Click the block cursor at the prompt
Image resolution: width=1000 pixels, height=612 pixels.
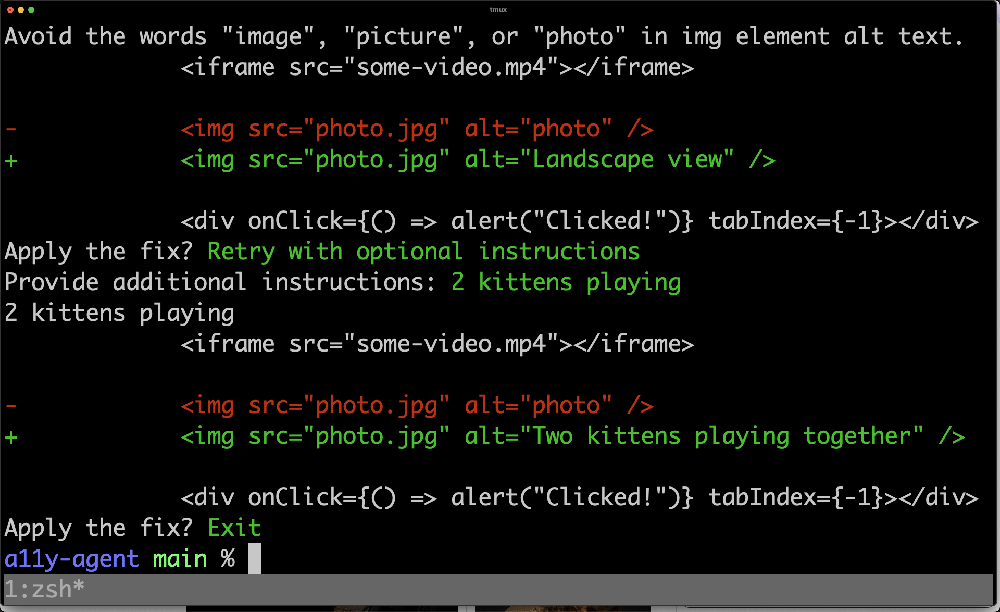[x=254, y=558]
